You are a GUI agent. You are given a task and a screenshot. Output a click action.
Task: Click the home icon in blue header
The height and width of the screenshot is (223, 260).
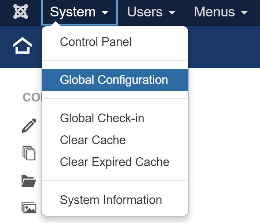tap(22, 47)
